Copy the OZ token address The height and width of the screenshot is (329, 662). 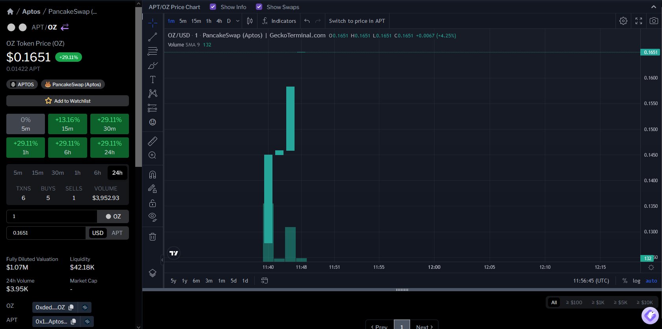tap(71, 307)
